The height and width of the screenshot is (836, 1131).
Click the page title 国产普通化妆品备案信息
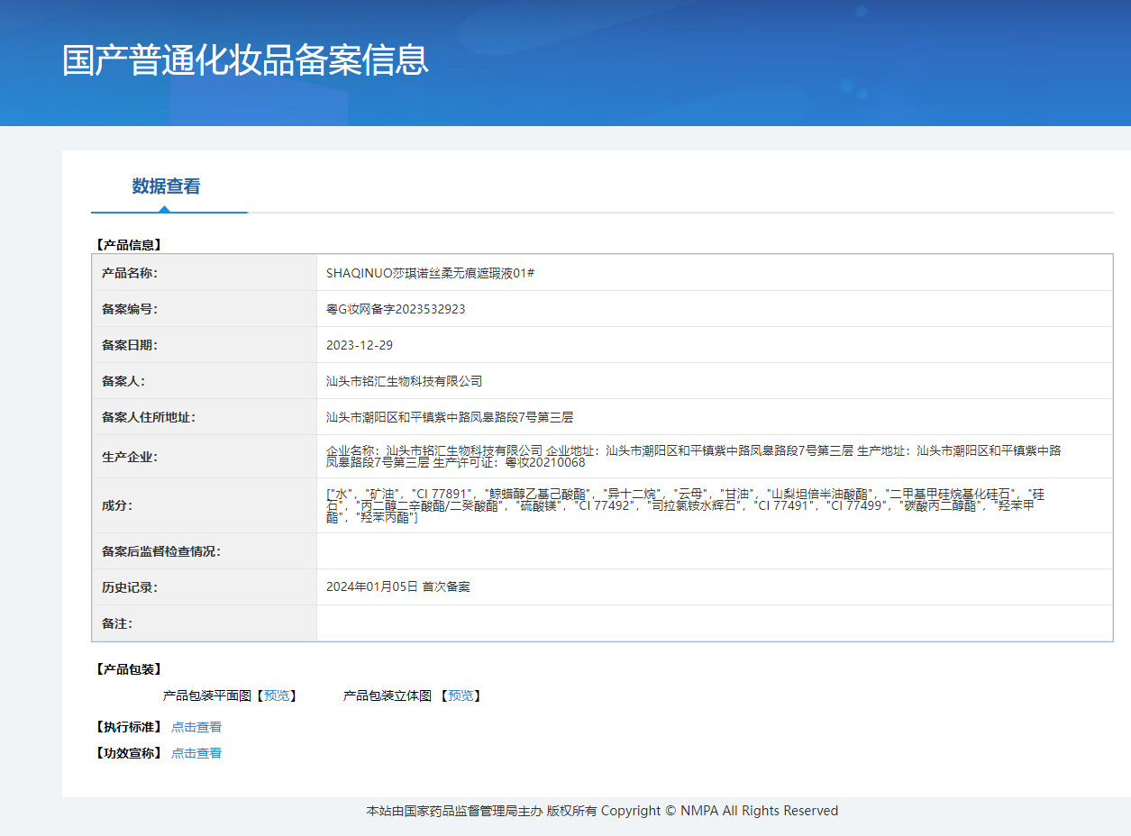pyautogui.click(x=245, y=59)
